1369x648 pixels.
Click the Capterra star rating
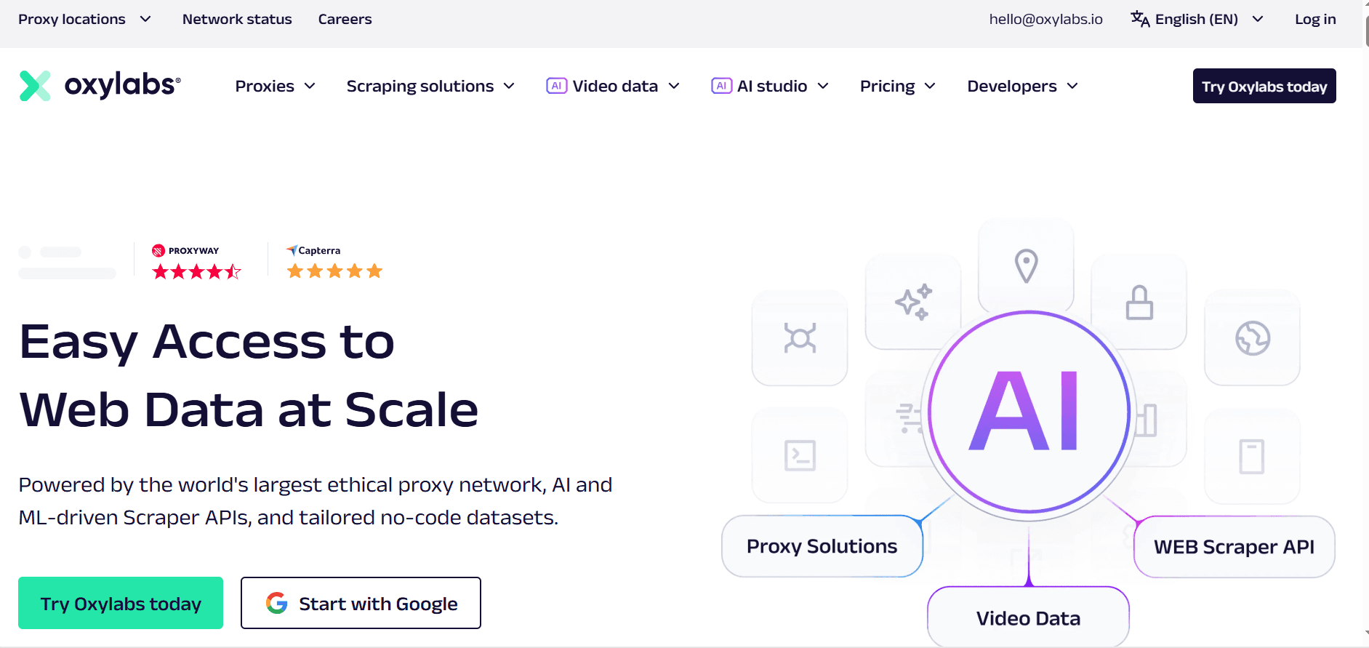(334, 271)
